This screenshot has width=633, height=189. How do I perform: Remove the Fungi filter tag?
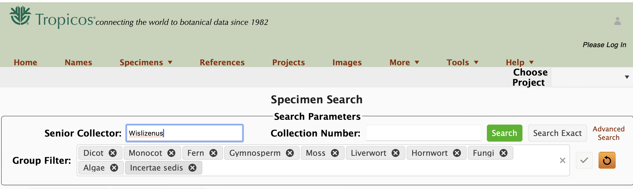pyautogui.click(x=503, y=153)
